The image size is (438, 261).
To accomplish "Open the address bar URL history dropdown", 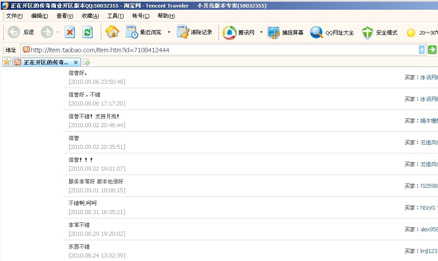I will (422, 50).
